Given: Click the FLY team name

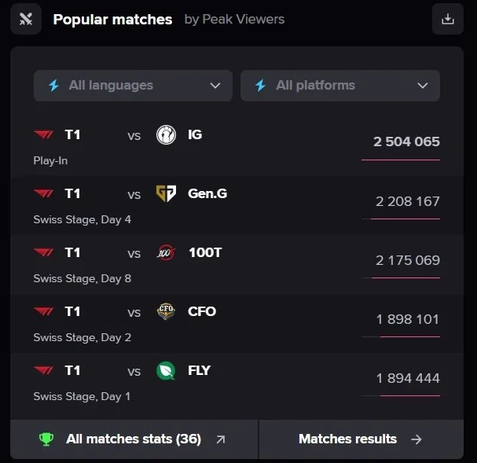Looking at the screenshot, I should click(200, 370).
